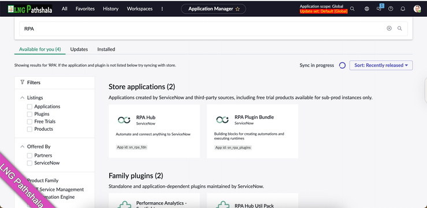Viewport: 427px width, 208px height.
Task: Click the Service Management filter label
Action: 62,190
